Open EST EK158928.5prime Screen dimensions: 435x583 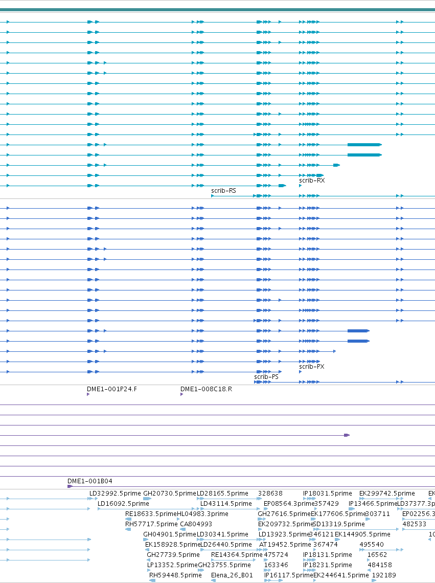[173, 544]
